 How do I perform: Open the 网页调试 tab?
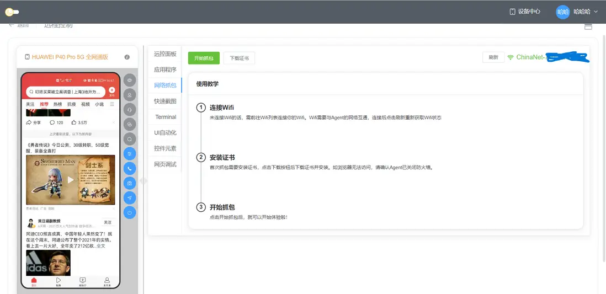click(165, 164)
